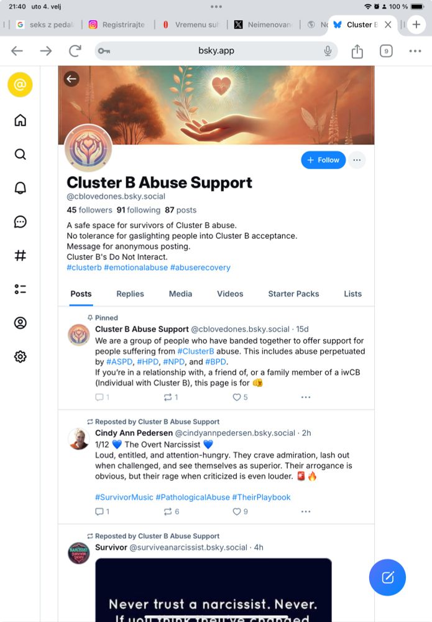This screenshot has height=622, width=432.
Task: Open sidebar settings gear
Action: tap(21, 356)
